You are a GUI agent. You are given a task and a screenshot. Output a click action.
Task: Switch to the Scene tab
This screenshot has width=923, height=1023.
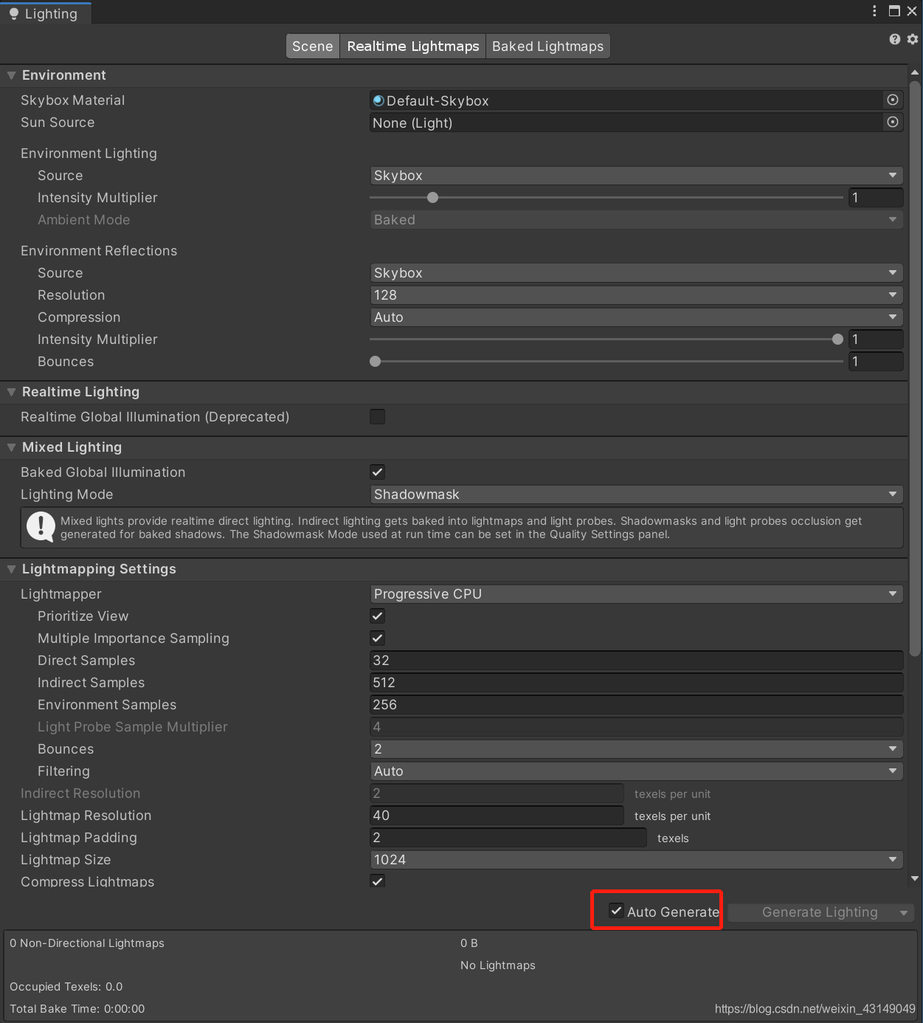tap(313, 46)
